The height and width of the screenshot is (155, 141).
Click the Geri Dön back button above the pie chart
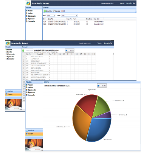click(102, 86)
